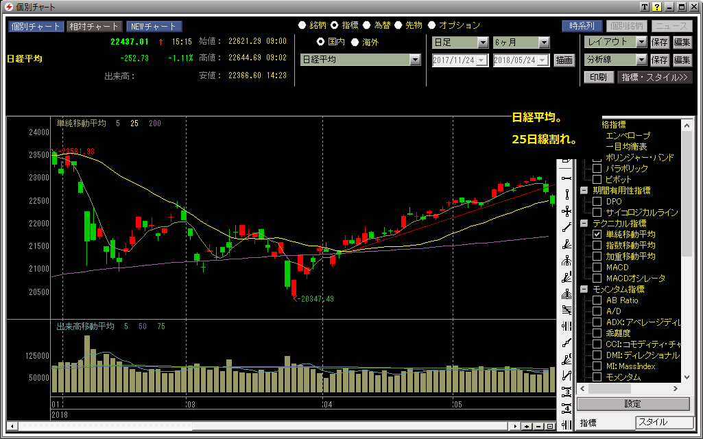This screenshot has height=439, width=703.
Task: Click the T icon in title bar
Action: [x=645, y=7]
